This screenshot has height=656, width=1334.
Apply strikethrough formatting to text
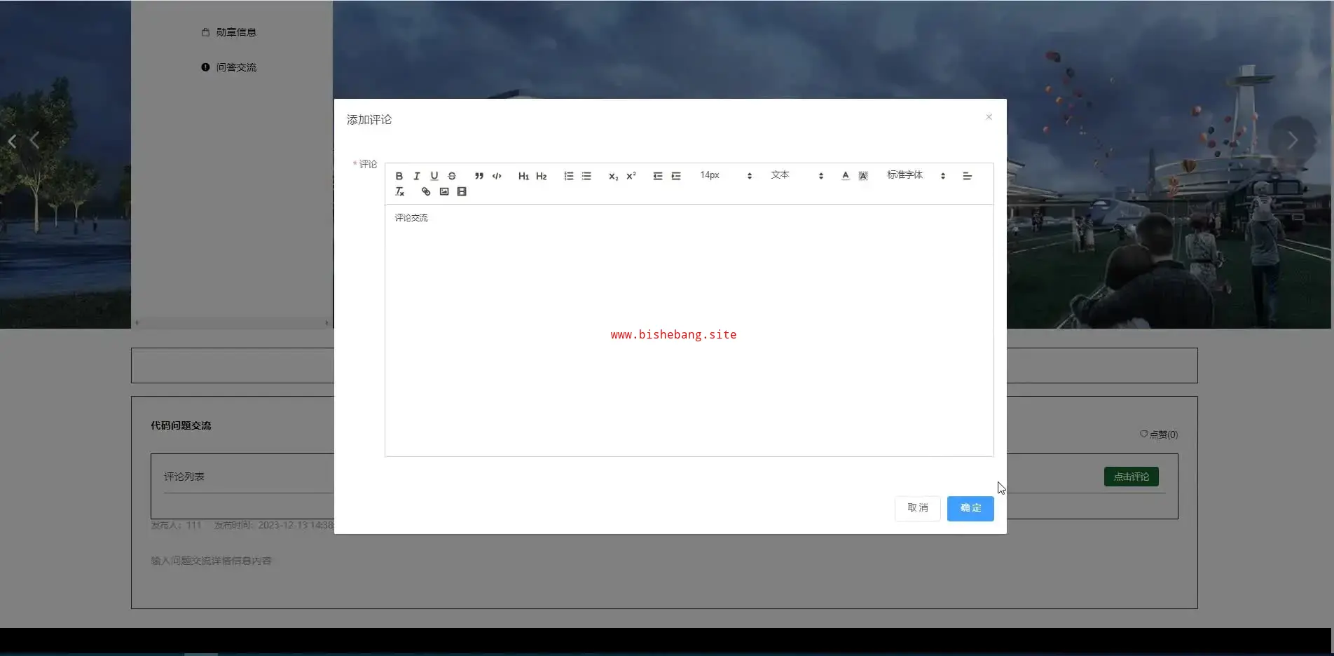click(452, 176)
